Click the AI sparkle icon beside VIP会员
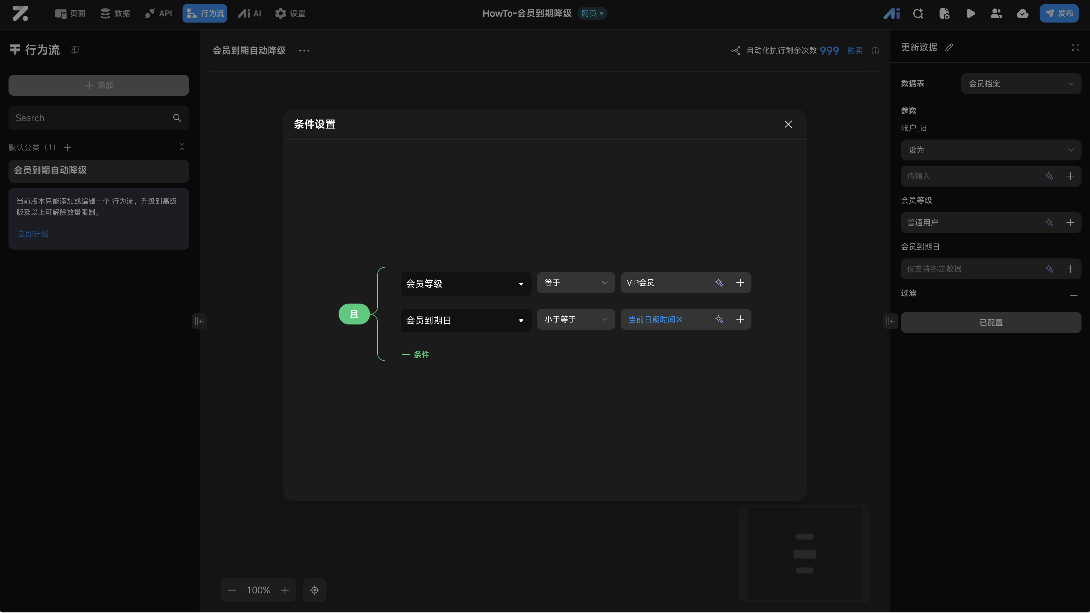Viewport: 1090px width, 613px height. tap(719, 283)
